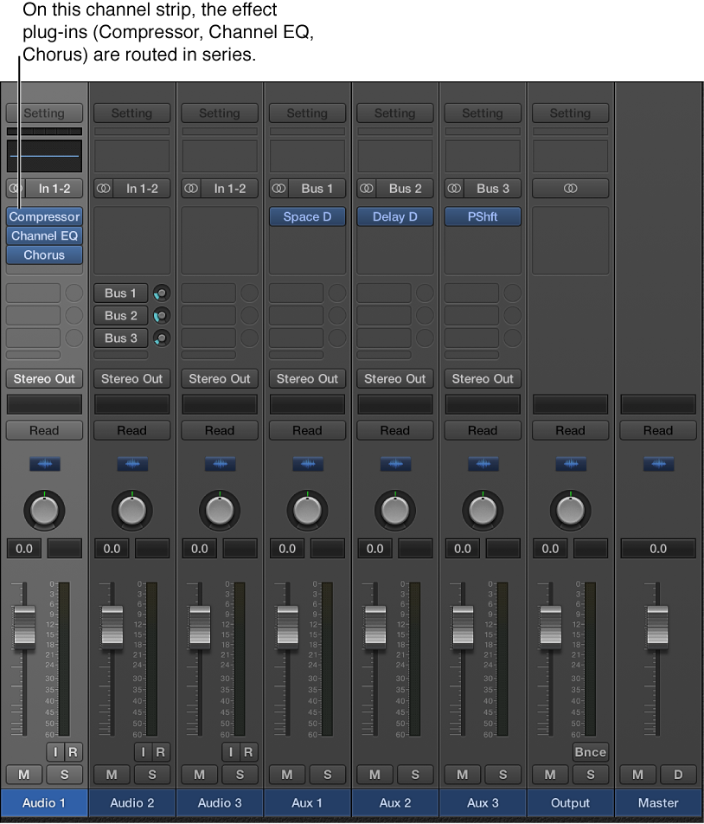Select the Chorus plug-in slot
Image resolution: width=704 pixels, height=824 pixels.
44,254
